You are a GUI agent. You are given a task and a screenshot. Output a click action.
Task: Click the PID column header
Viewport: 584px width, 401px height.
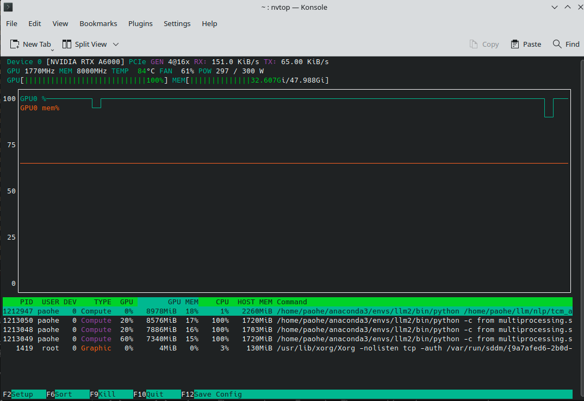pyautogui.click(x=27, y=302)
